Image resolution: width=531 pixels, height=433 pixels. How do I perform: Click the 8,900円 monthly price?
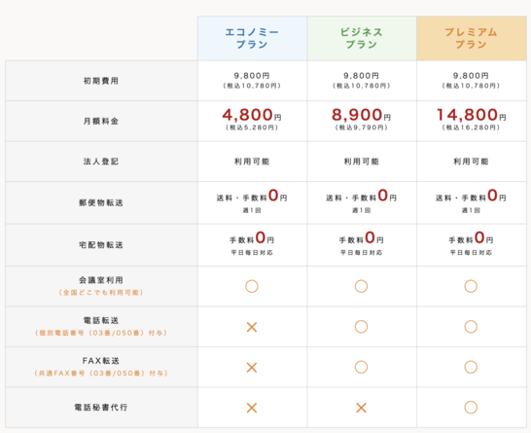coord(362,115)
